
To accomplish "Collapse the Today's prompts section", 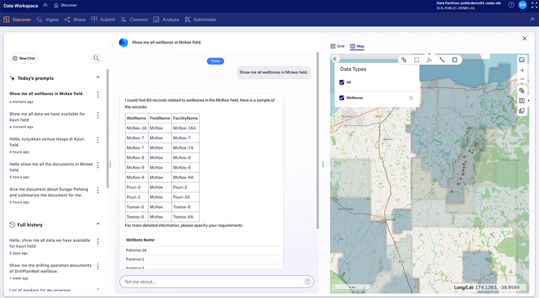I will pyautogui.click(x=98, y=77).
